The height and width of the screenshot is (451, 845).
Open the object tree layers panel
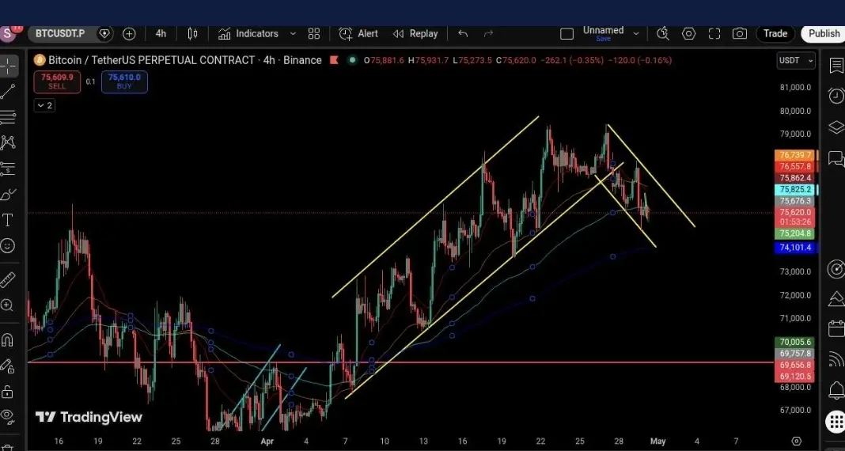point(836,127)
